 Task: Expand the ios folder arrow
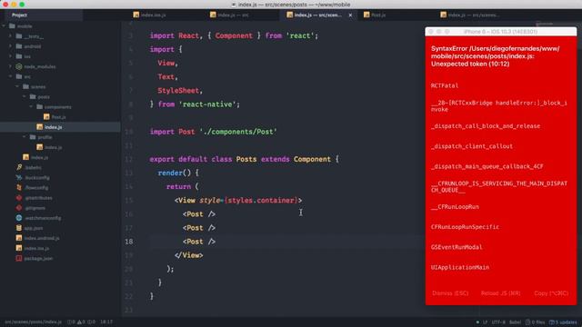(10, 56)
